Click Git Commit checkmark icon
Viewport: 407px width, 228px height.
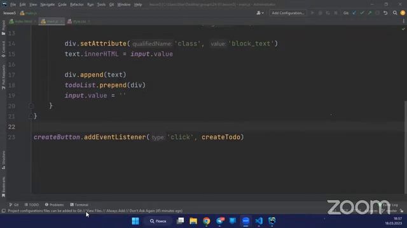click(x=362, y=13)
